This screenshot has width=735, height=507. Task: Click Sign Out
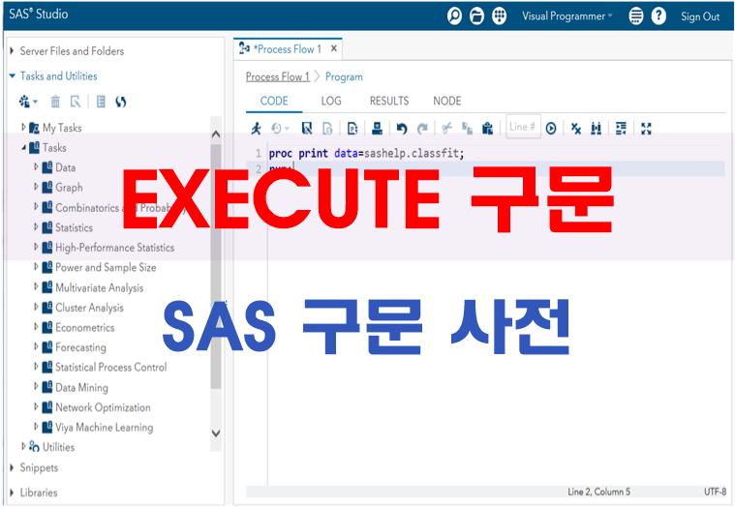[700, 16]
